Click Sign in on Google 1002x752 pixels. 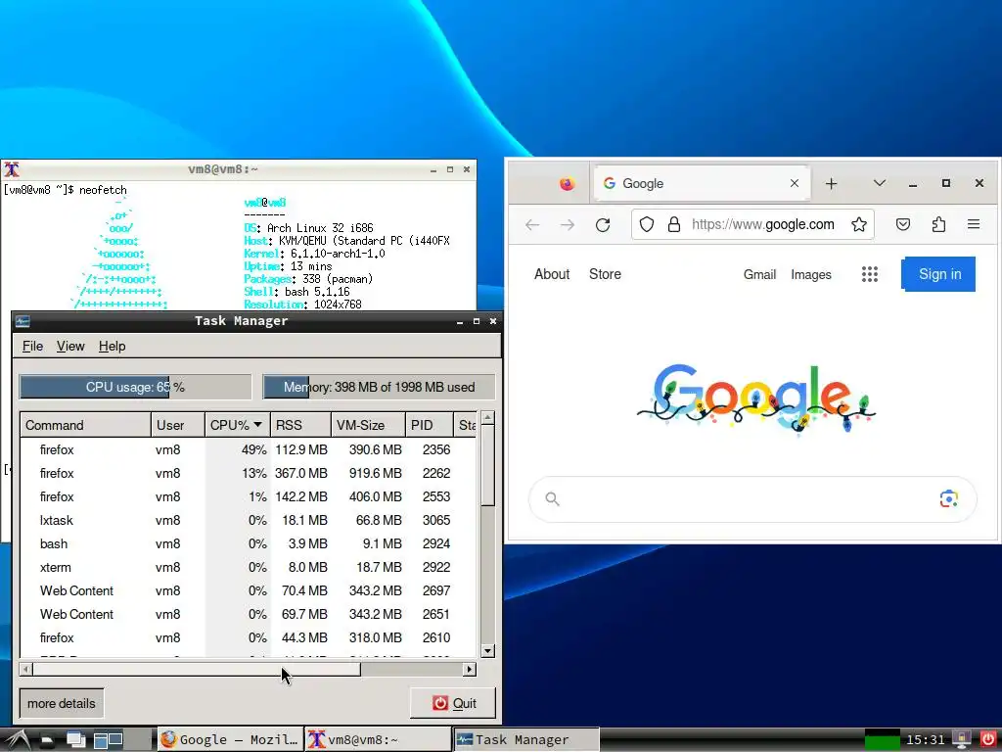[938, 274]
